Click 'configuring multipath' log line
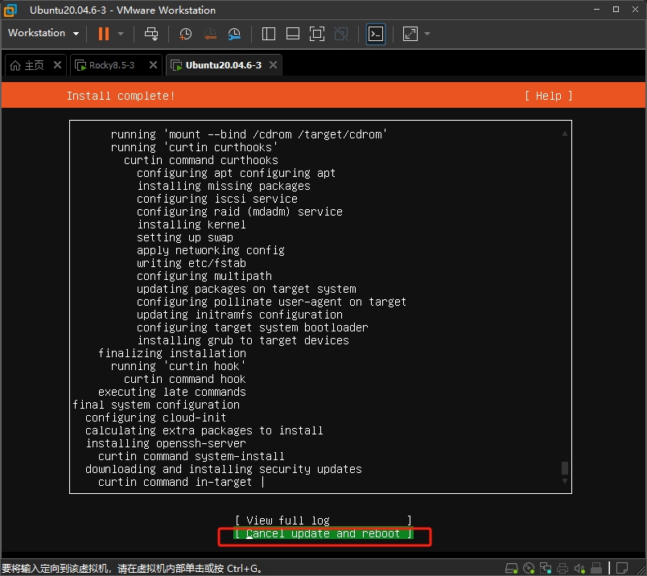 tap(204, 276)
